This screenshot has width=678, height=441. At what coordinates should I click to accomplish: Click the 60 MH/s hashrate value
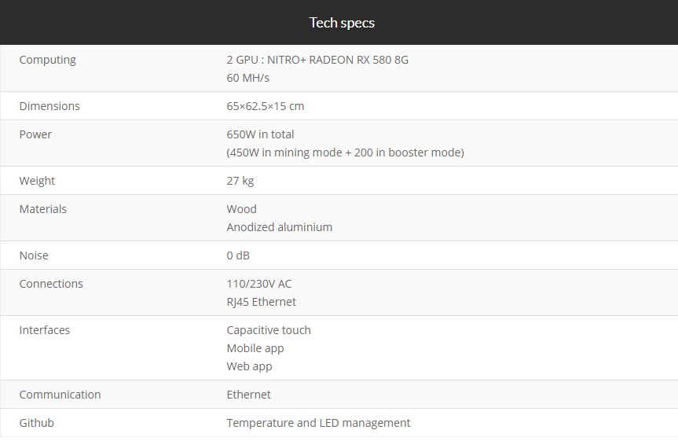(248, 78)
